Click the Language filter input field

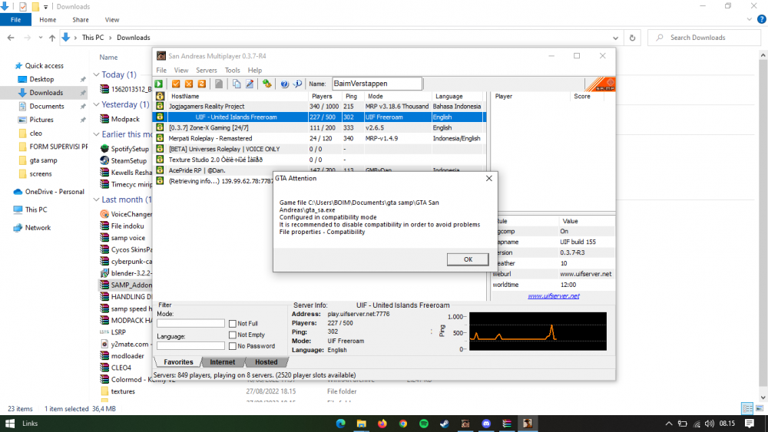coord(190,346)
